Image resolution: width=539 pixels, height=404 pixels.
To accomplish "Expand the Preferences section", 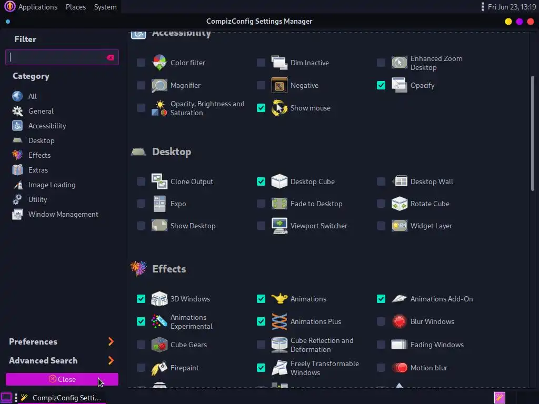I will click(x=62, y=341).
